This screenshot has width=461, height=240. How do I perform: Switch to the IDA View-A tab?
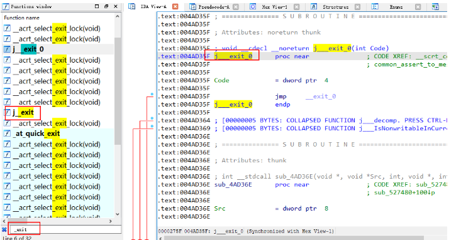(x=153, y=6)
